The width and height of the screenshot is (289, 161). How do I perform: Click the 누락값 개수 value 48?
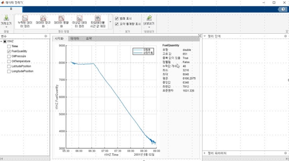tap(184, 66)
